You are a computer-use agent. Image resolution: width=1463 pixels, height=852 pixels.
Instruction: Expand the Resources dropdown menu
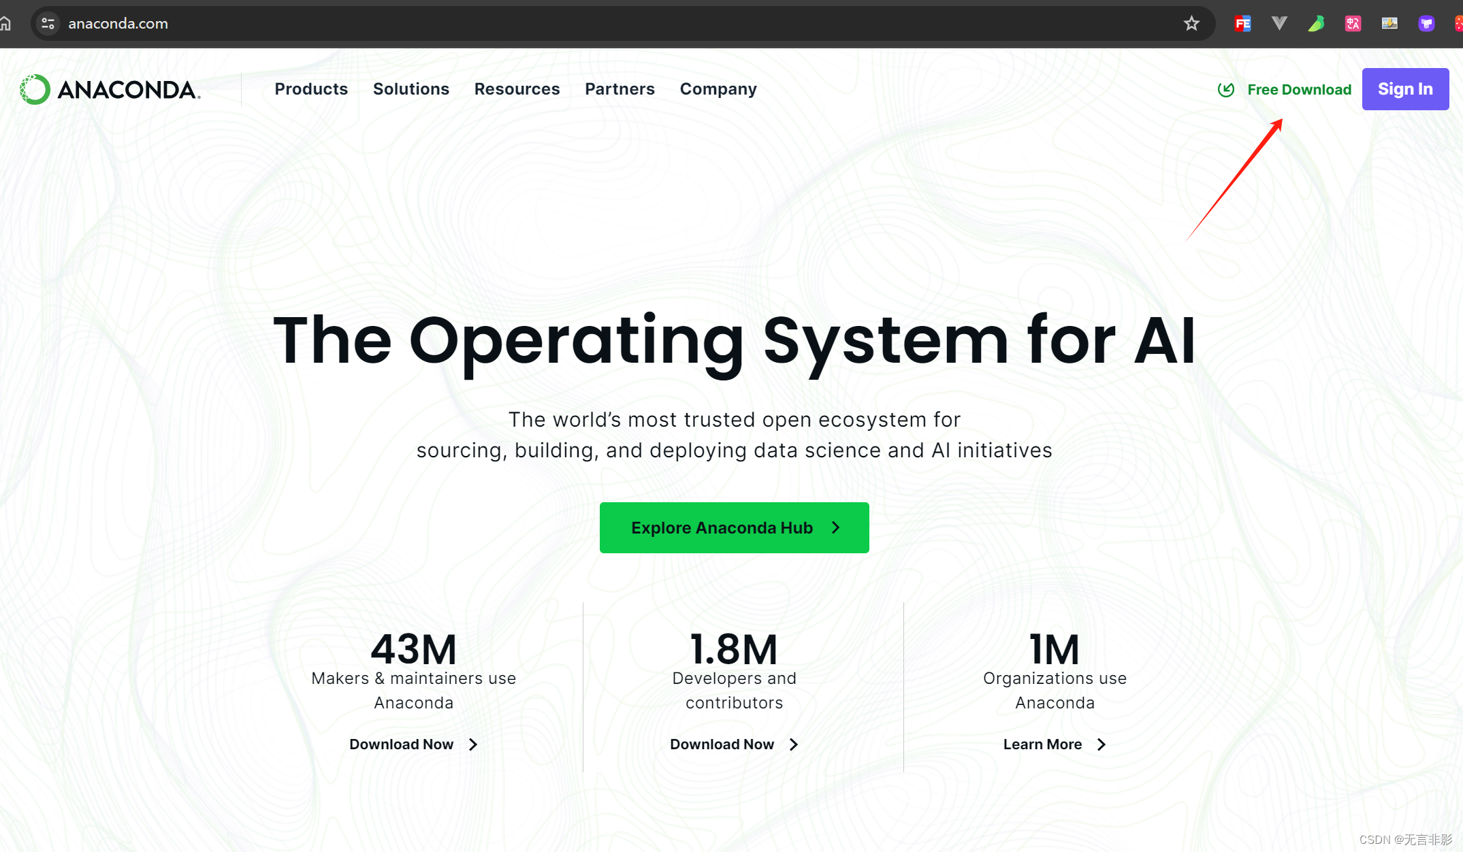[517, 89]
